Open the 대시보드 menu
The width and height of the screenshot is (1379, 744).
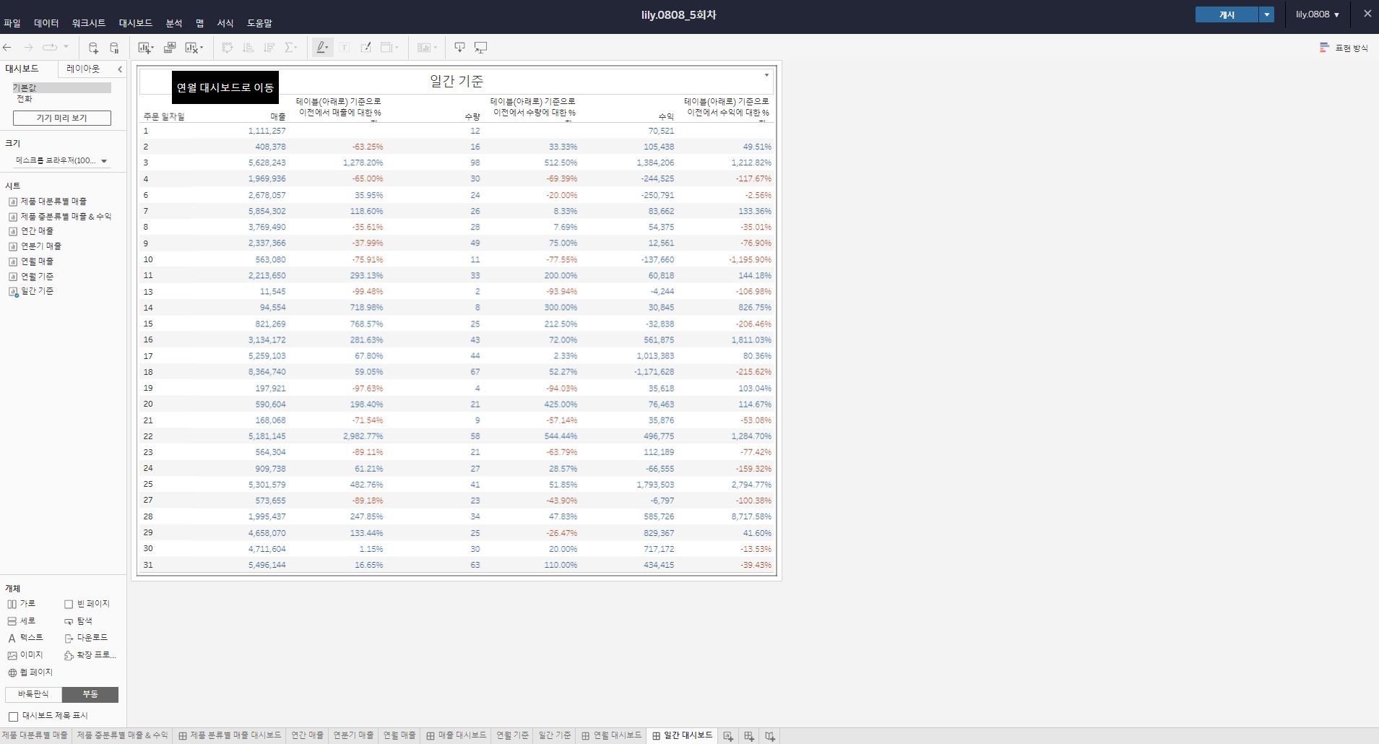[x=136, y=23]
